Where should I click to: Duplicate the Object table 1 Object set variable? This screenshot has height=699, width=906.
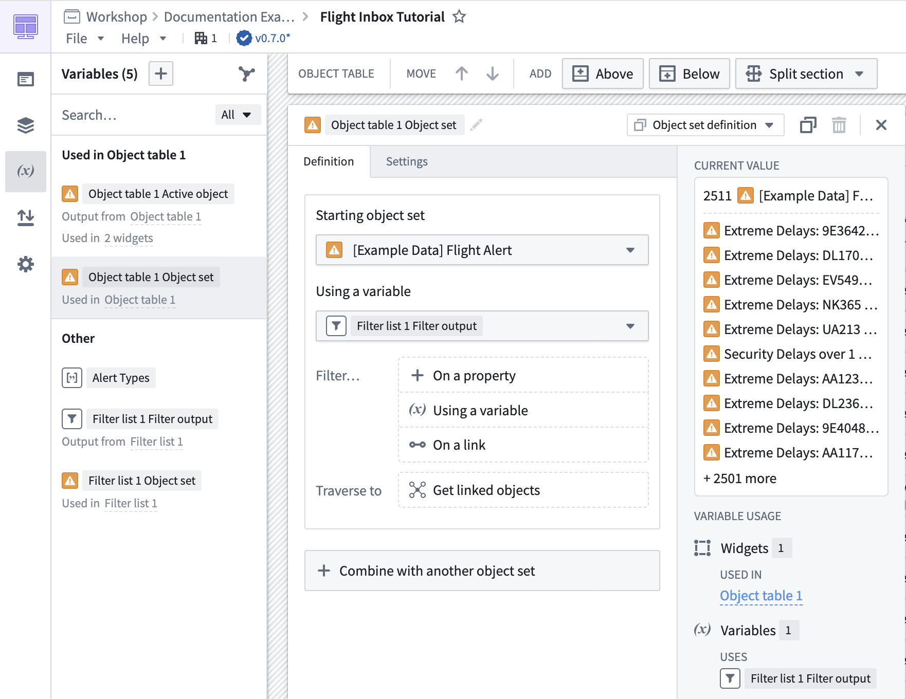[808, 125]
